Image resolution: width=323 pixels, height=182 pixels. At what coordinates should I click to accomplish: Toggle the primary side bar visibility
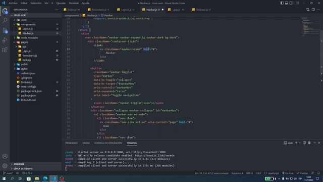point(282,3)
